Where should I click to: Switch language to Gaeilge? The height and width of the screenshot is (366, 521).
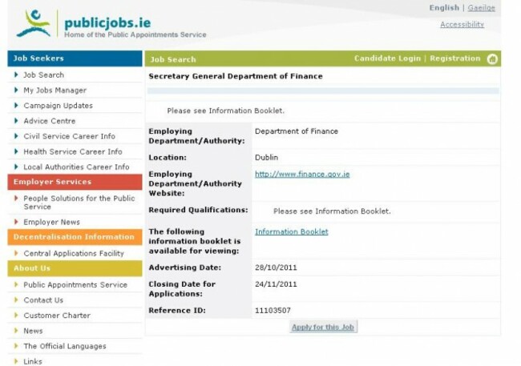coord(481,8)
